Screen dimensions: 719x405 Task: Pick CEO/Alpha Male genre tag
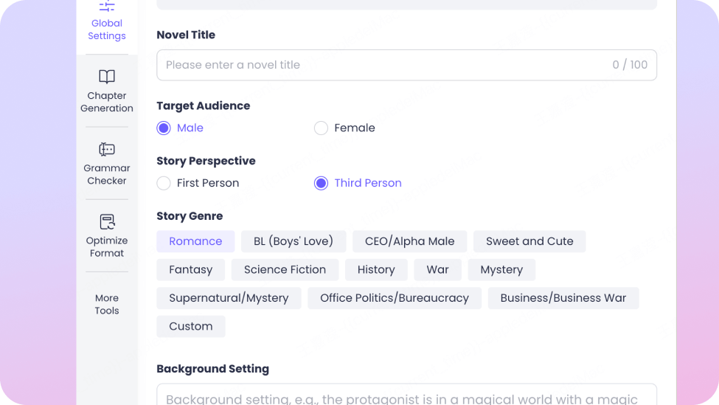[409, 241]
